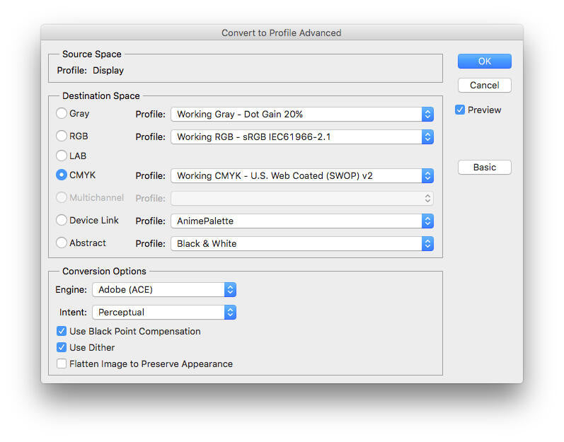Choose the RGB radio button

(62, 136)
